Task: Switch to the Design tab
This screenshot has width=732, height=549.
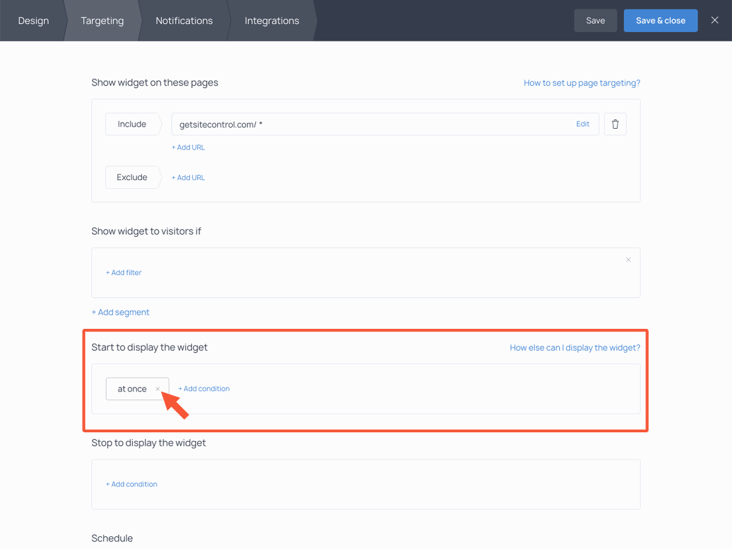Action: pos(33,21)
